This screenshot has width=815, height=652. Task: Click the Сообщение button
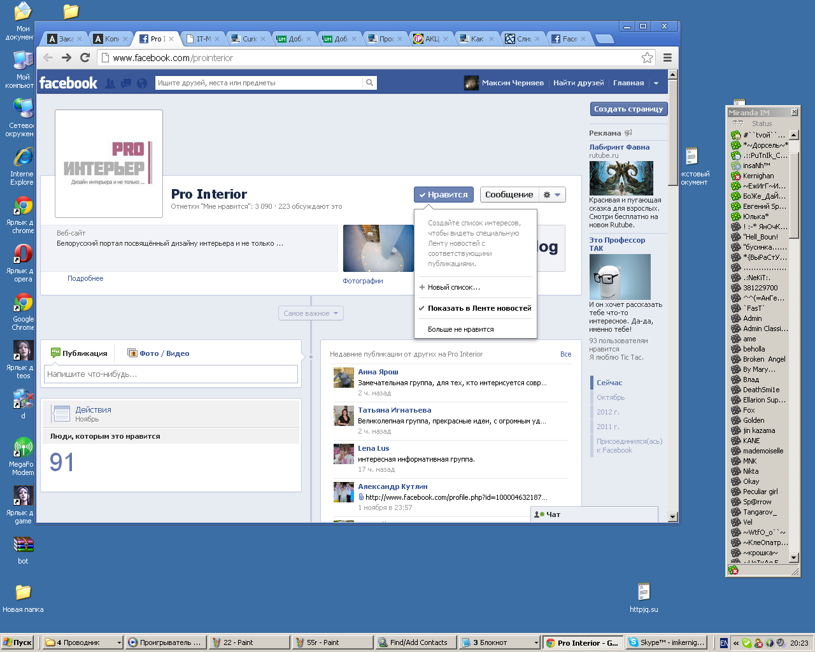coord(509,195)
